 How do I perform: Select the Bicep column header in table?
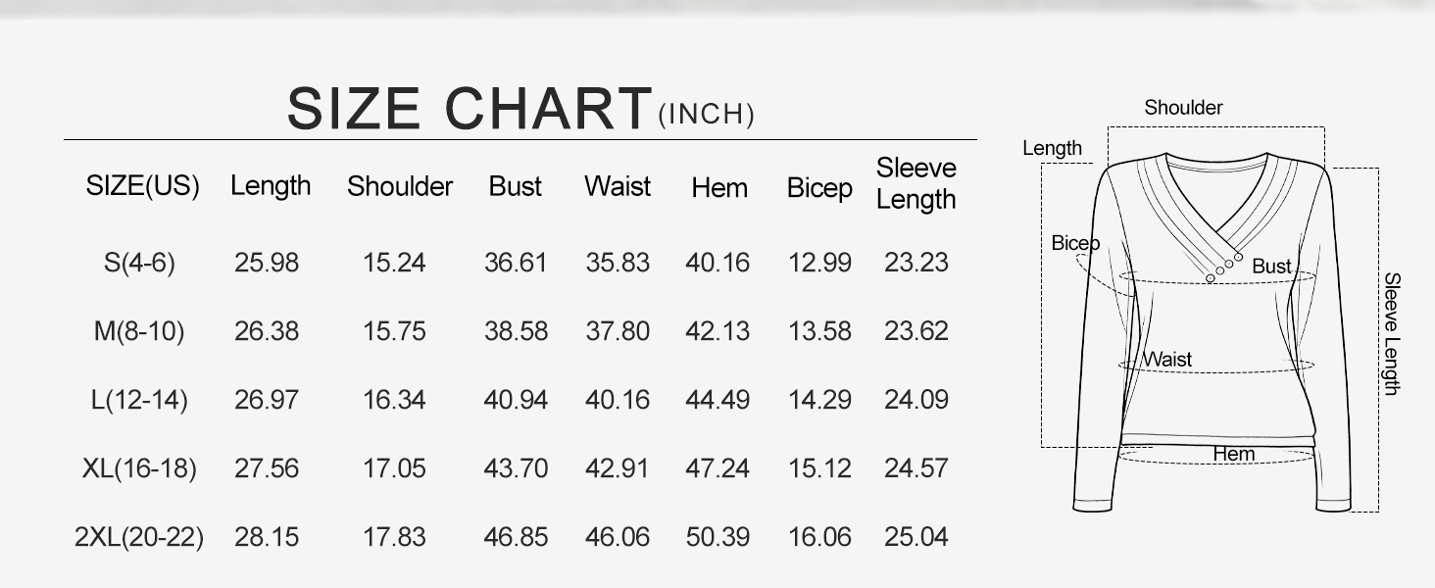tap(819, 187)
